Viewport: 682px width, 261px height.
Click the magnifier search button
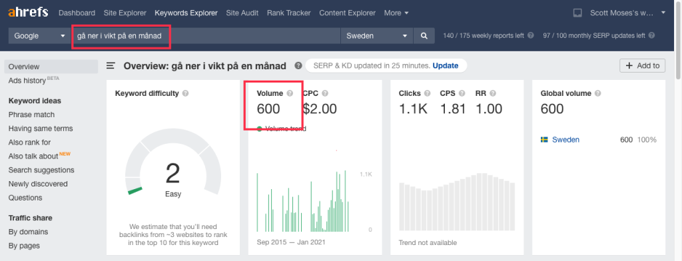[424, 36]
